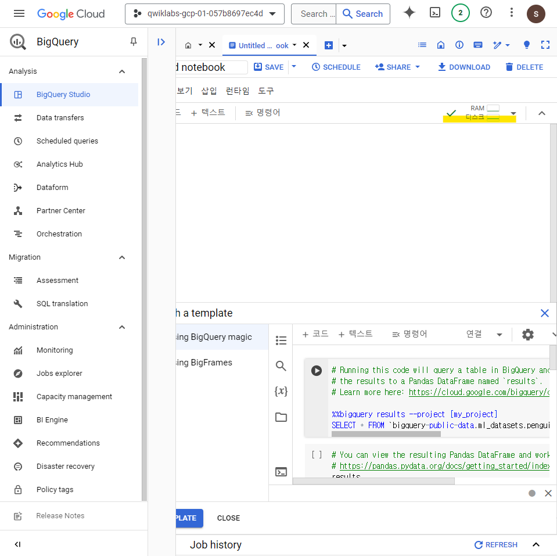Close the template panel with X
557x556 pixels.
tap(545, 313)
